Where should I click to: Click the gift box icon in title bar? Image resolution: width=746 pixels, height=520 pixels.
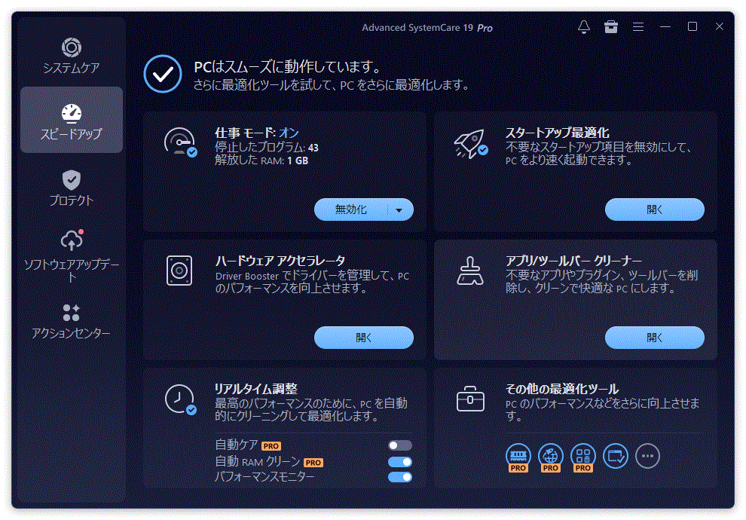point(611,27)
